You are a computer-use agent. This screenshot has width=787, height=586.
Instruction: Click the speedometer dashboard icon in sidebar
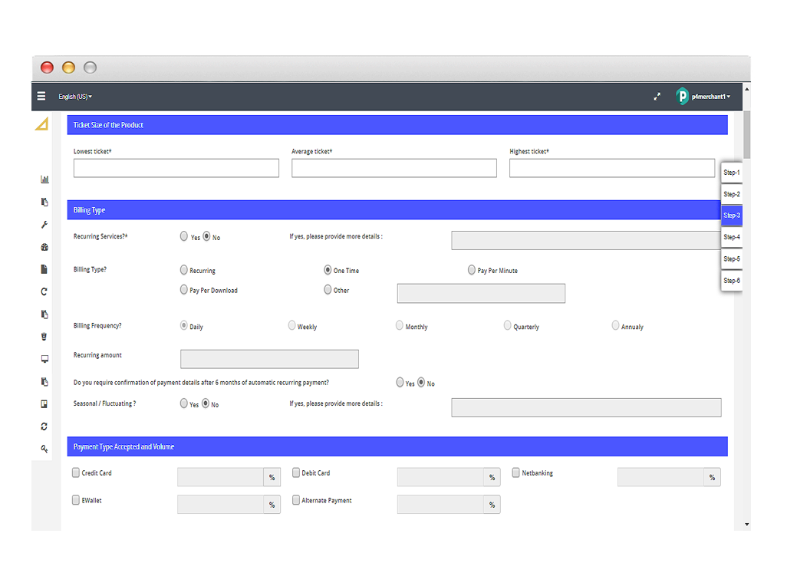click(44, 247)
